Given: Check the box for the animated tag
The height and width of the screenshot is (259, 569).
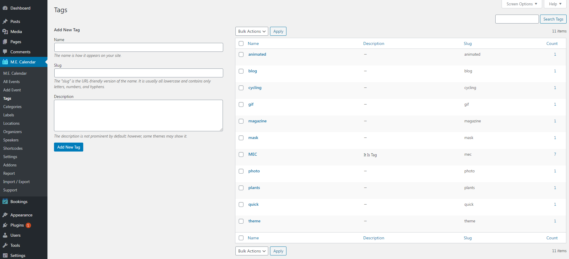Looking at the screenshot, I should tap(241, 54).
